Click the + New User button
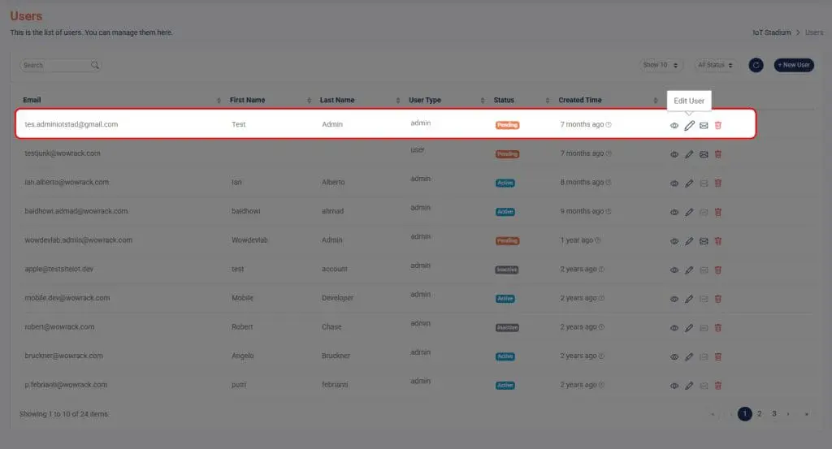 click(x=794, y=65)
